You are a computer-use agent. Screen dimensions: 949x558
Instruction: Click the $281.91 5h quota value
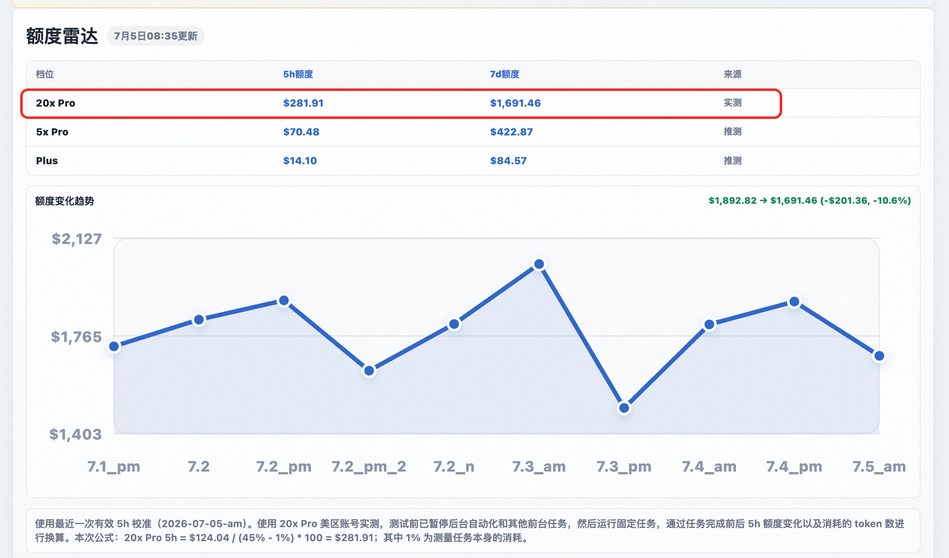(x=303, y=103)
